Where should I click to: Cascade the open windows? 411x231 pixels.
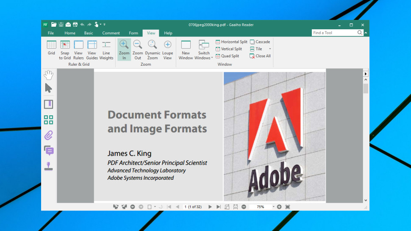coord(260,42)
